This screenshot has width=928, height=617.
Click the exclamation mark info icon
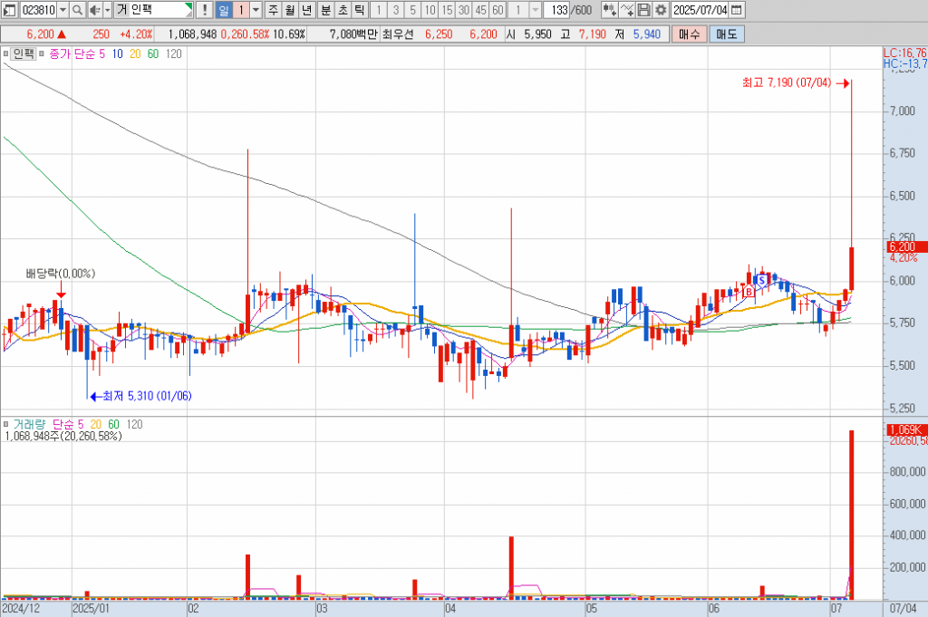tap(204, 10)
